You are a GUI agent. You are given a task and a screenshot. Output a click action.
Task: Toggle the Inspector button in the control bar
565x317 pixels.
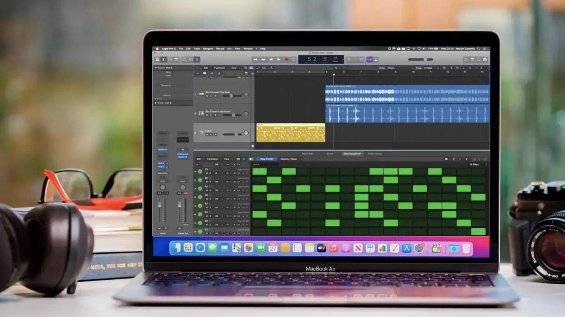(x=164, y=59)
